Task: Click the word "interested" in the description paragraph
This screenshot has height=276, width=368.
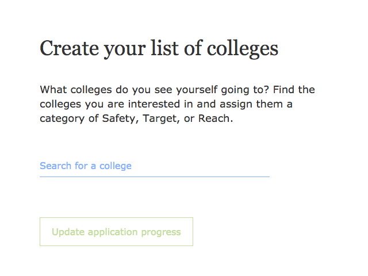Action: tap(167, 105)
